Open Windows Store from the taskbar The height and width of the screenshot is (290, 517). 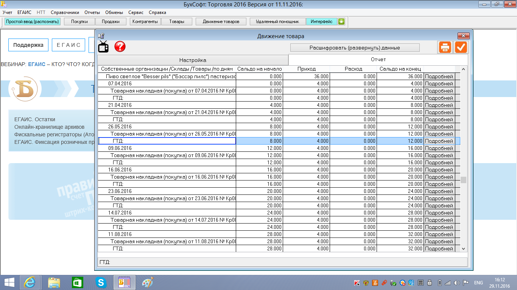coord(77,282)
